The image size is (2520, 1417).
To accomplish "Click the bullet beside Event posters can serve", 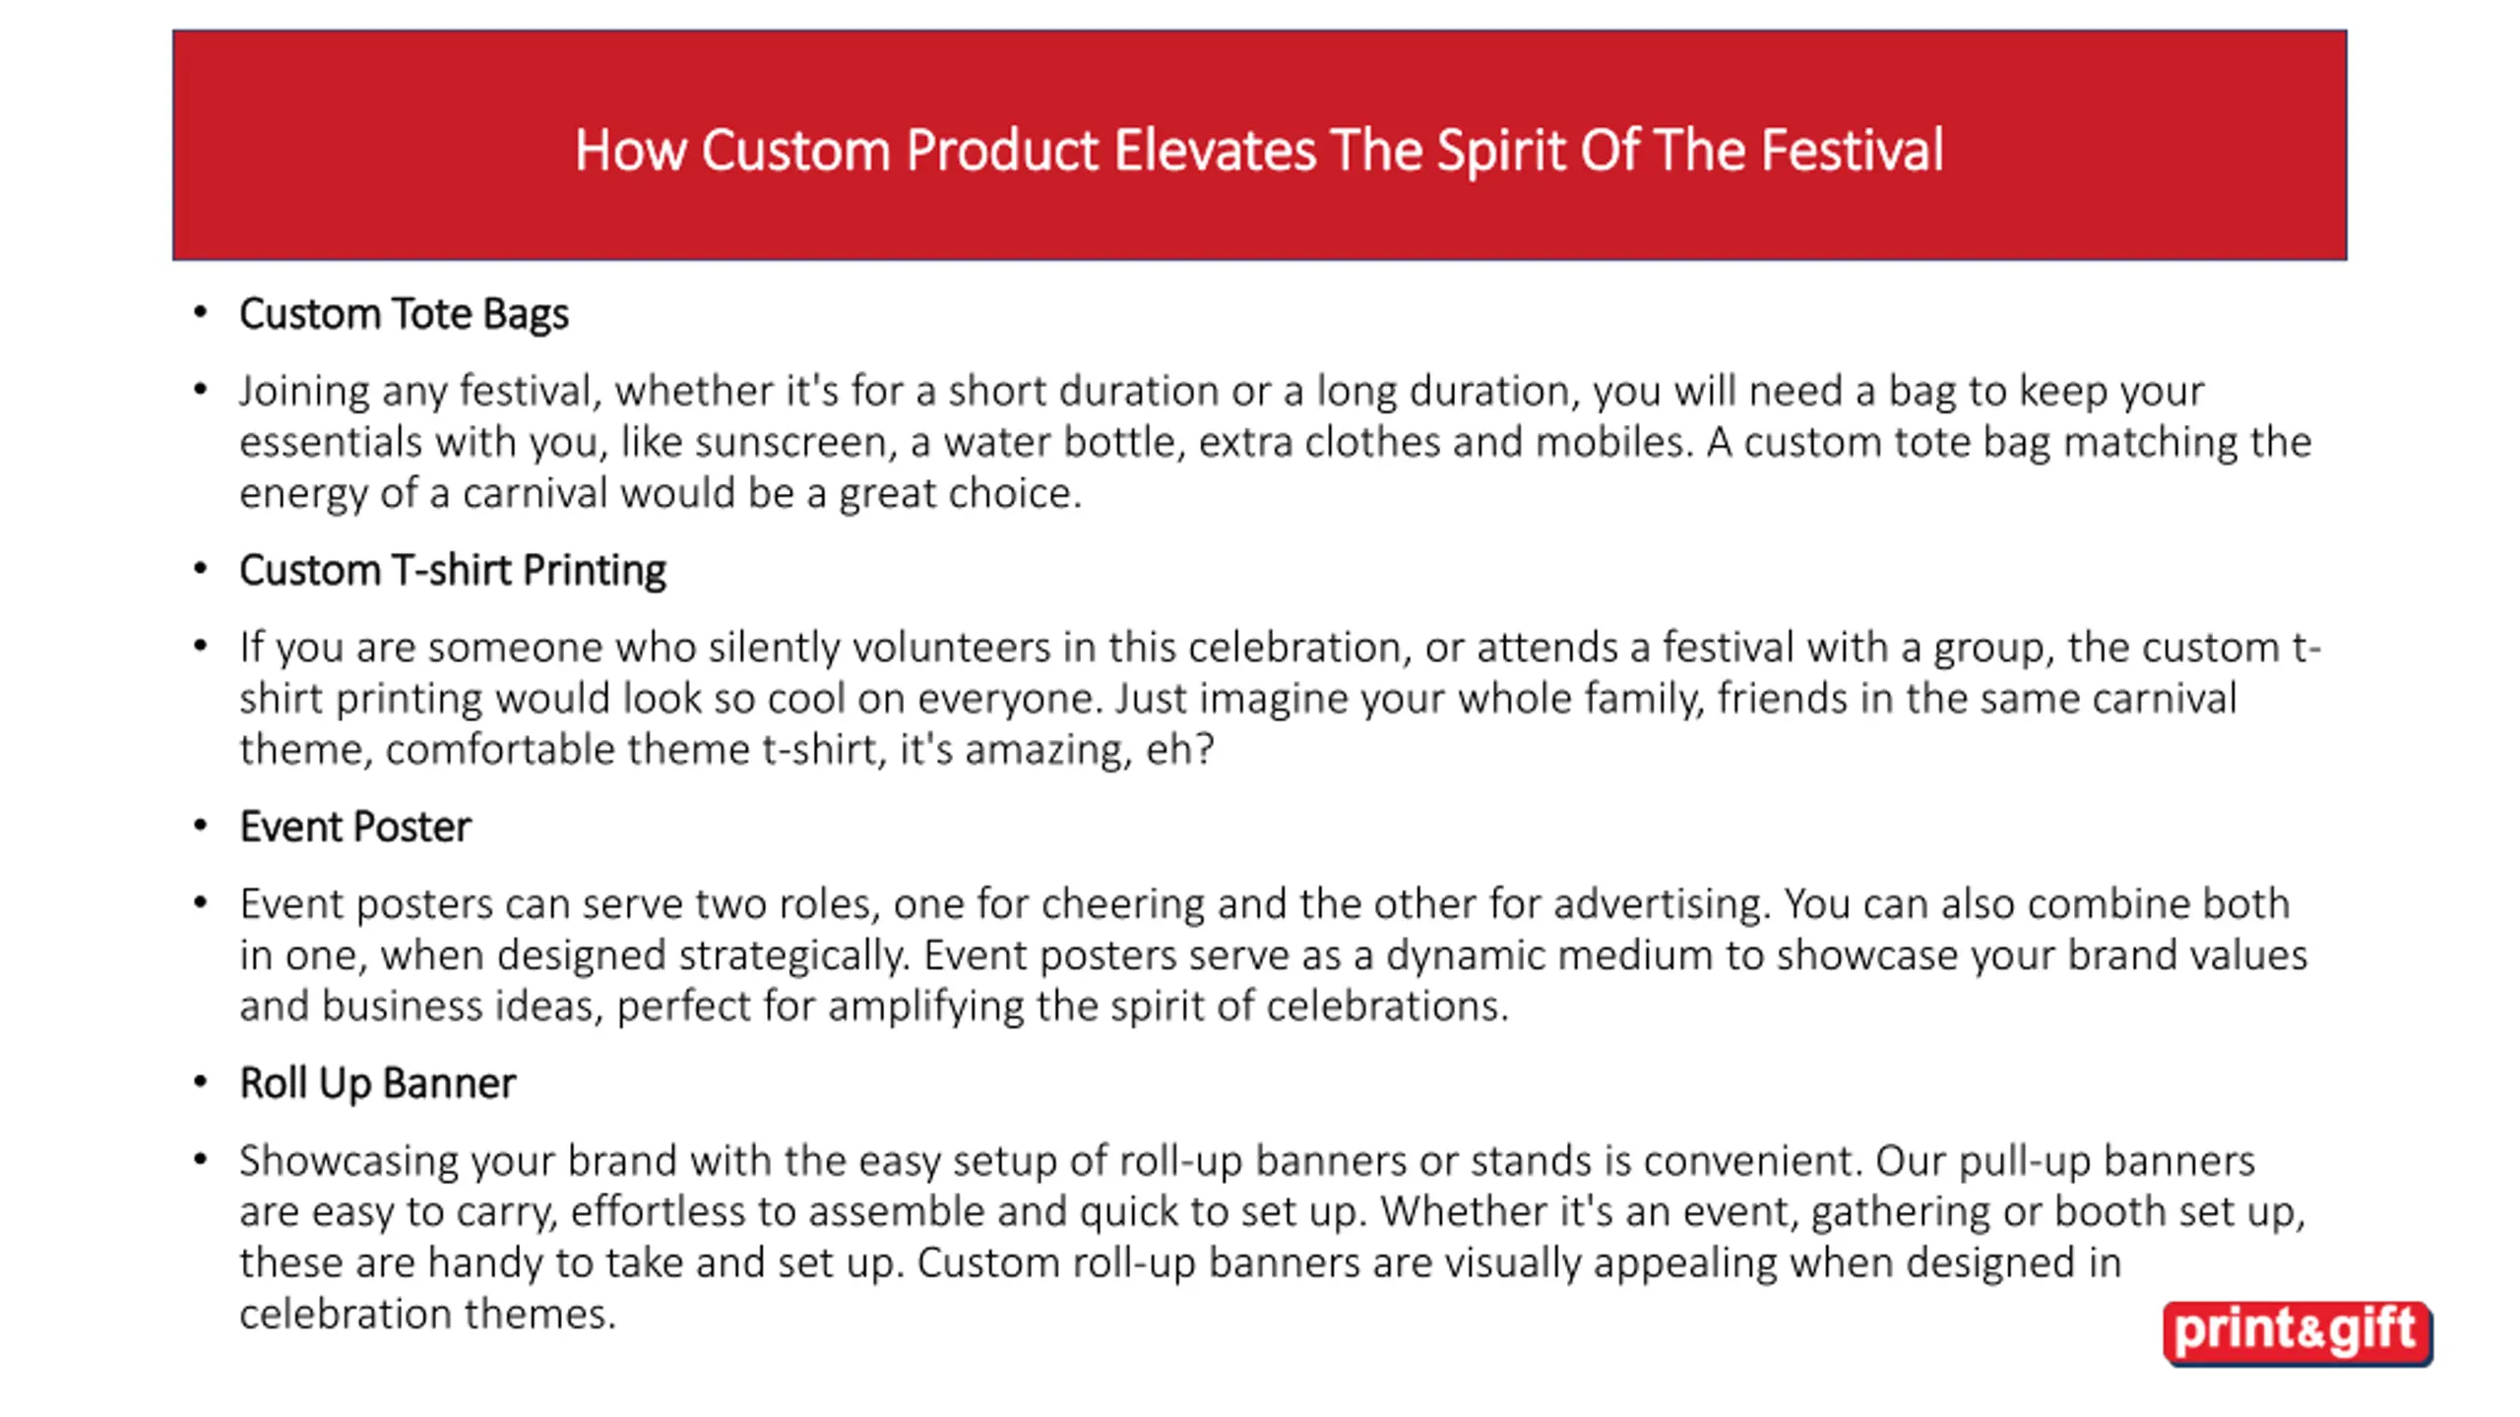I will tap(201, 902).
